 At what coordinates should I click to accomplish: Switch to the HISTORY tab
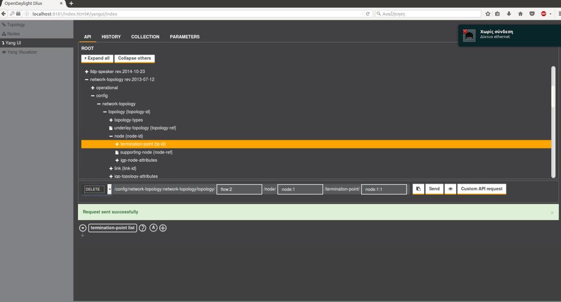[111, 37]
